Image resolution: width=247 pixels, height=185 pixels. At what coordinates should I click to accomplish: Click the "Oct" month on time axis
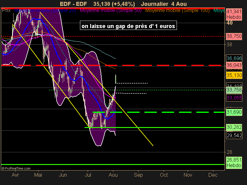click(164, 175)
